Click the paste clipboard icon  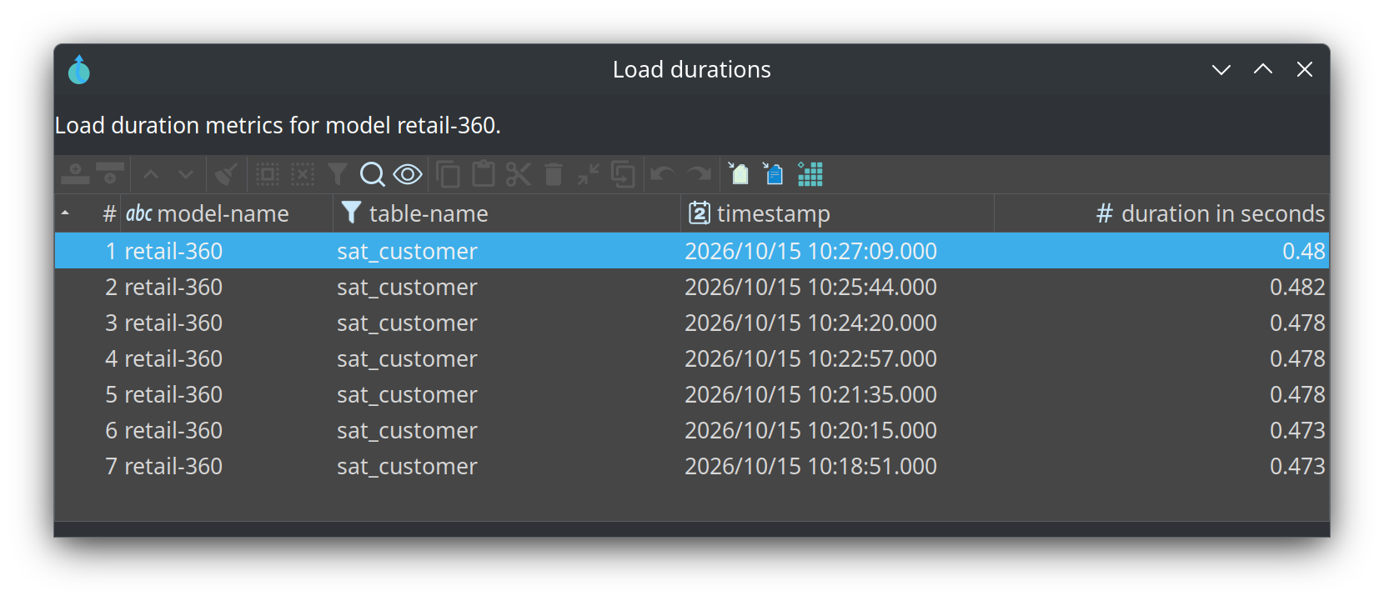pyautogui.click(x=483, y=174)
